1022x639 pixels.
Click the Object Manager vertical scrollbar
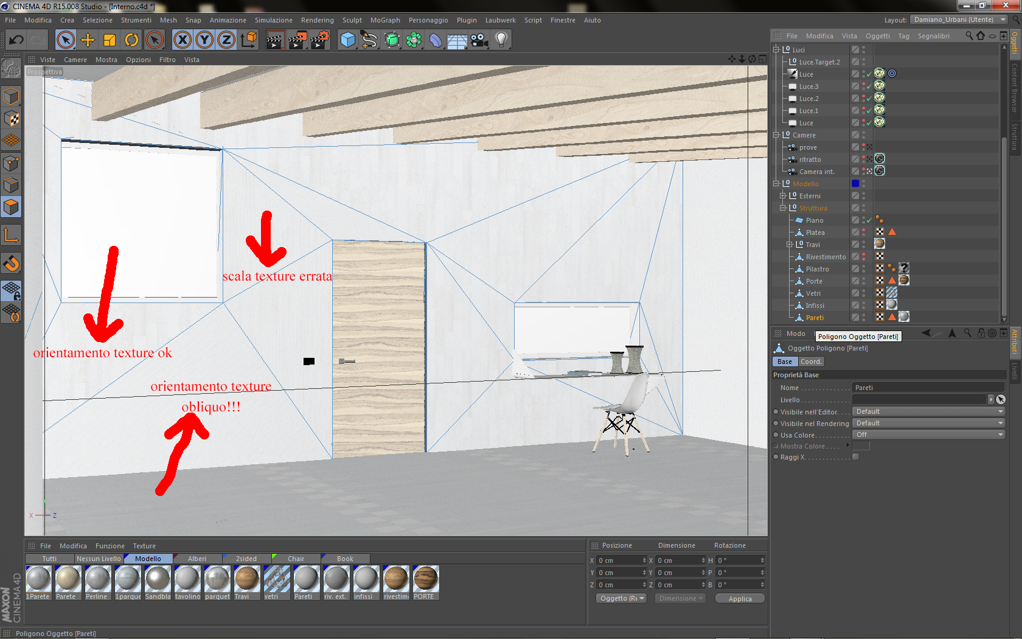coord(1004,226)
